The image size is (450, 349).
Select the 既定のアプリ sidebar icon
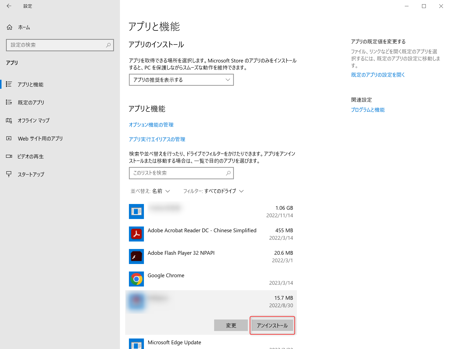(9, 102)
